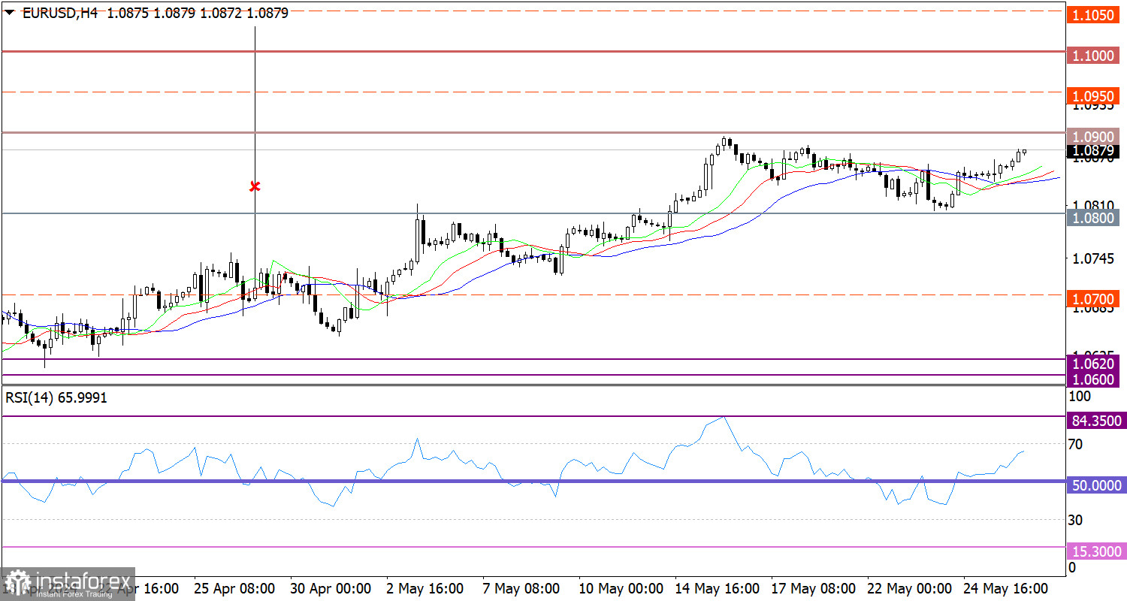Click the 10 May 00:00 time axis label
Screen dimensions: 1127x601
(x=621, y=587)
